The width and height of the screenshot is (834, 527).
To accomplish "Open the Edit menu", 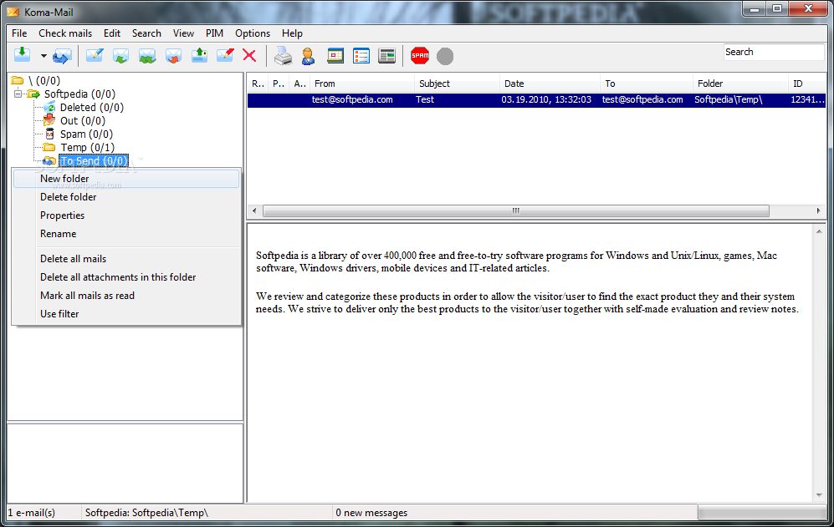I will 112,33.
